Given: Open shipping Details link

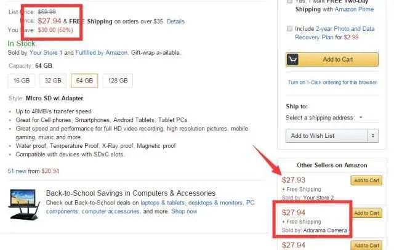Looking at the screenshot, I should click(175, 22).
